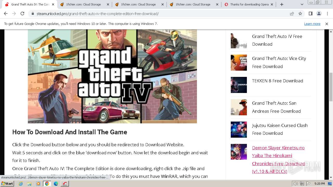Viewport: 333px width, 187px height.
Task: Open Grand Theft Auto IV Free Download link
Action: click(277, 40)
